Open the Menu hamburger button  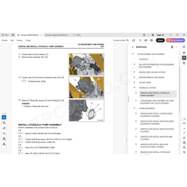pyautogui.click(x=5, y=35)
